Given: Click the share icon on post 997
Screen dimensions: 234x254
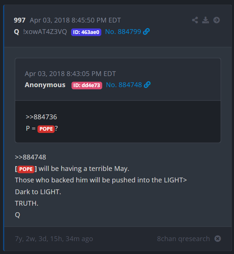Looking at the screenshot, I should click(x=195, y=20).
